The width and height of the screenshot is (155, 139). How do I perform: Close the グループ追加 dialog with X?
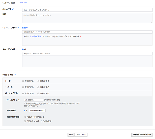151,3
